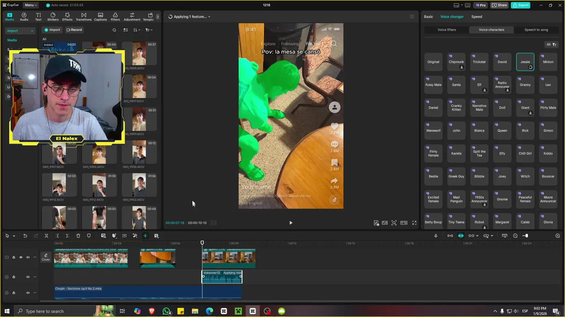Viewport: 565px width, 317px height.
Task: Delete the selected clip with trash icon
Action: point(78,236)
